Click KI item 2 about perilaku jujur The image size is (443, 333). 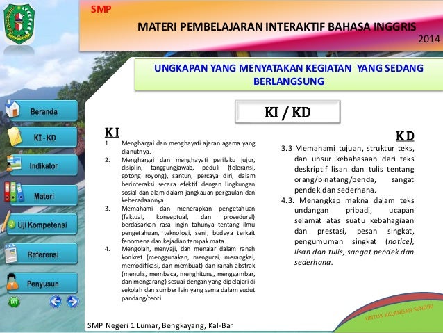181,180
